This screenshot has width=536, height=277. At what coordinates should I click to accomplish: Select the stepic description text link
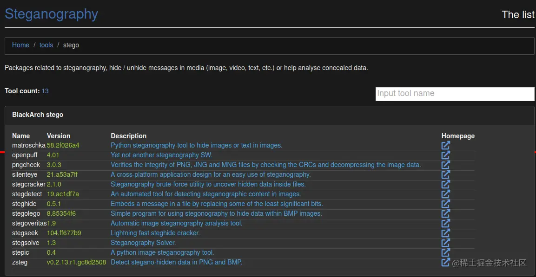point(162,252)
